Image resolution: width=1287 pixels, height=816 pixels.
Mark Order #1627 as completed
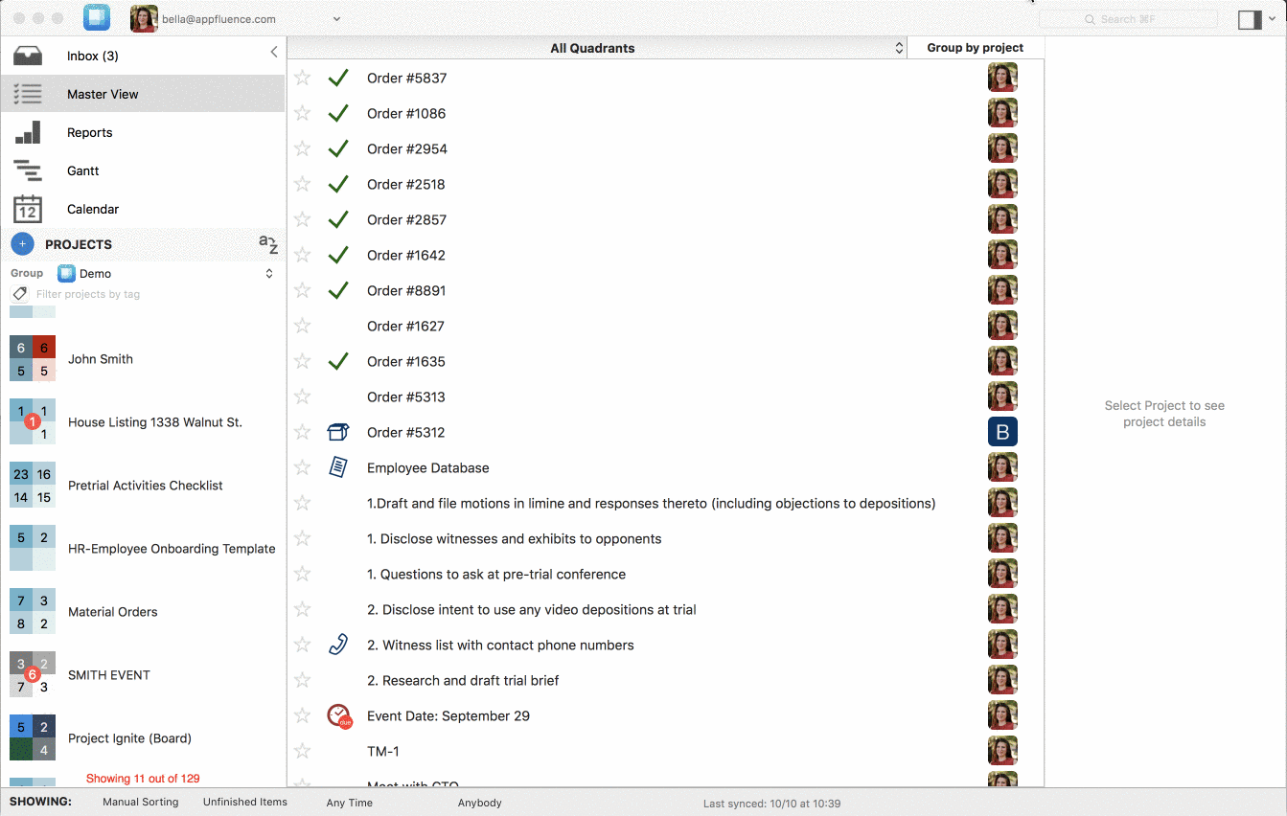pyautogui.click(x=338, y=326)
